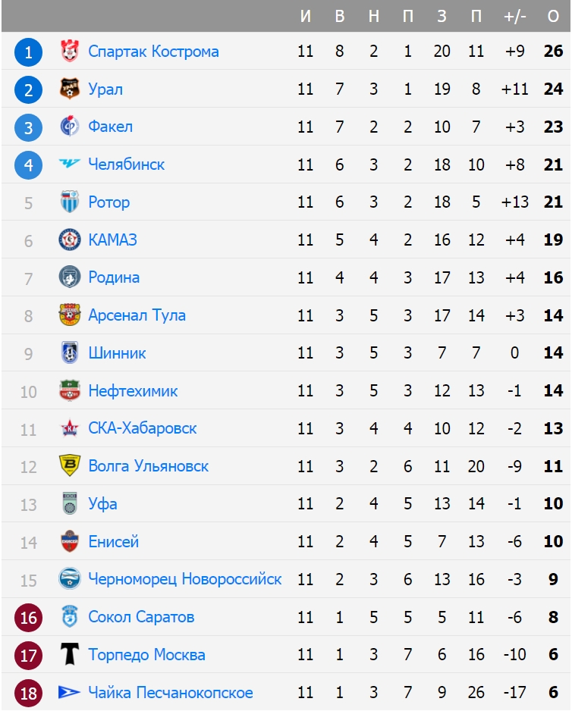Click the Волга Ульяновск yellow shield icon
The height and width of the screenshot is (711, 572).
[x=69, y=466]
